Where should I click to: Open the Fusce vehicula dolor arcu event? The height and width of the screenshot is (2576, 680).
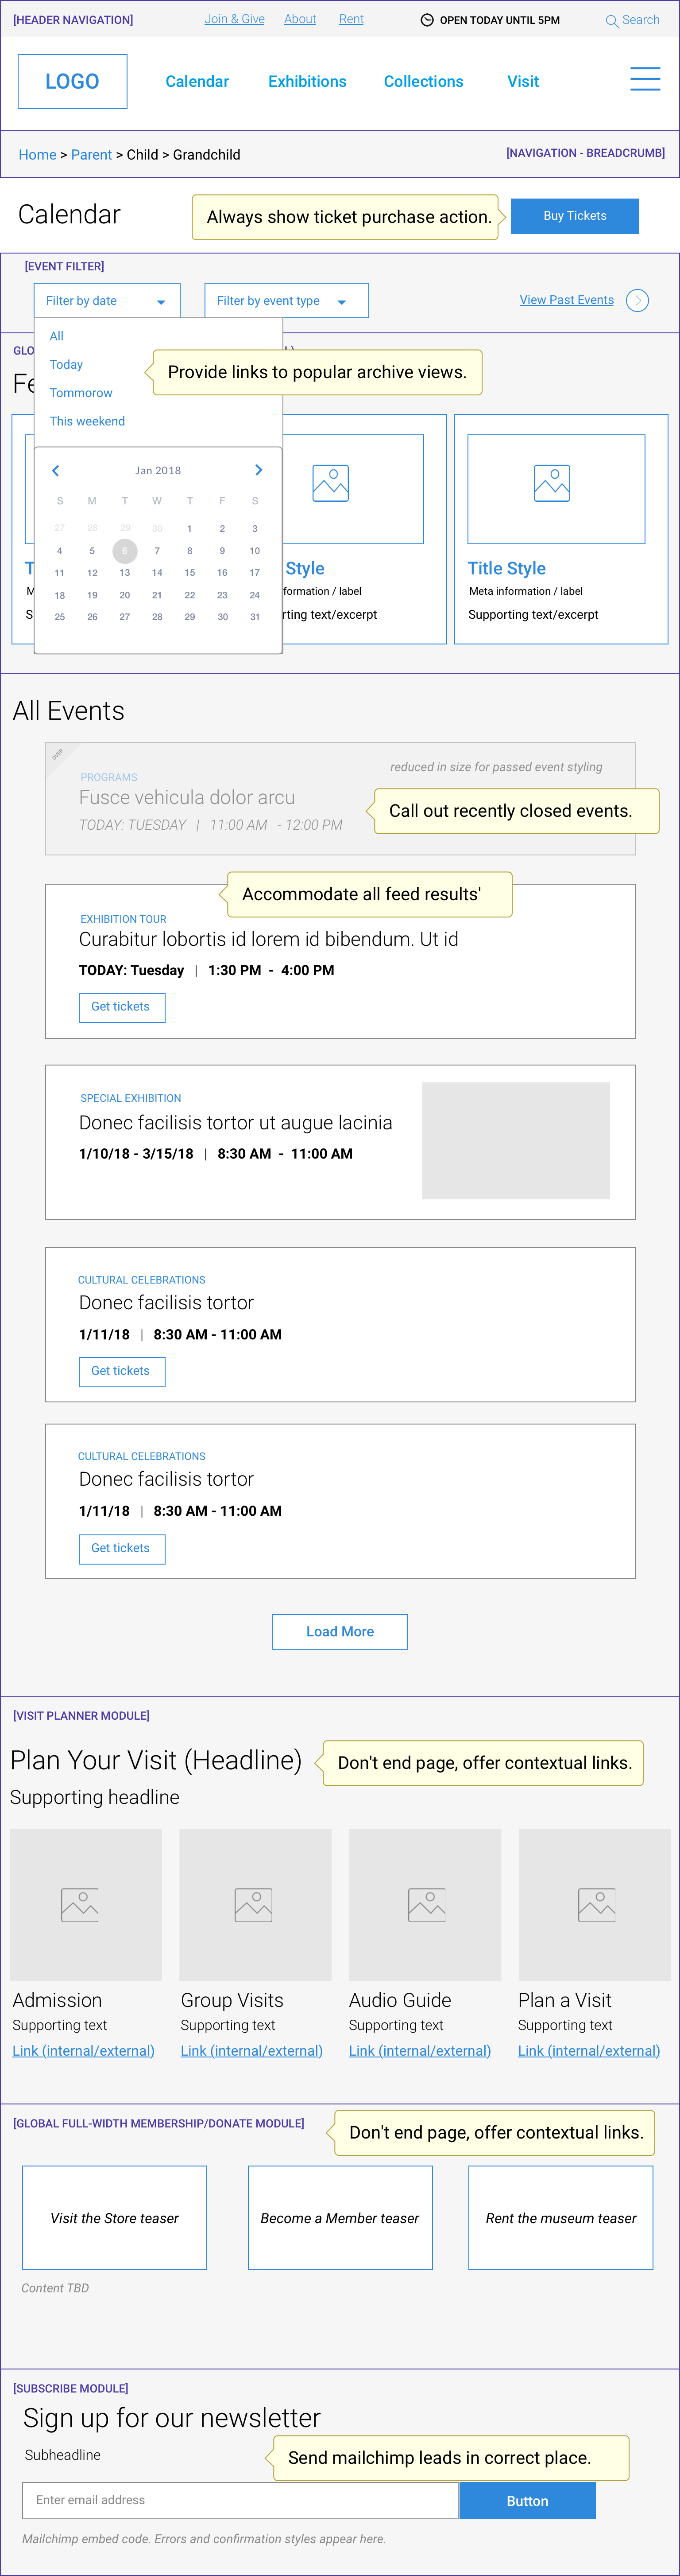click(187, 798)
